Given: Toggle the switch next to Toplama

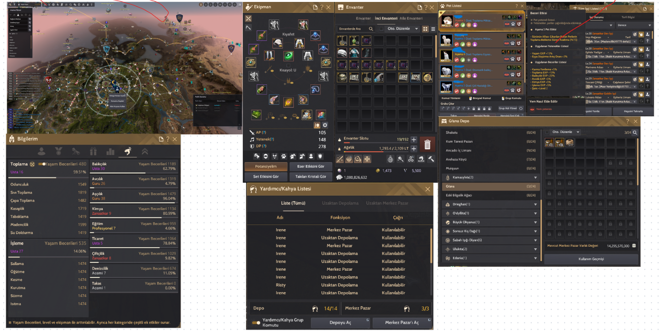Looking at the screenshot, I should (42, 164).
